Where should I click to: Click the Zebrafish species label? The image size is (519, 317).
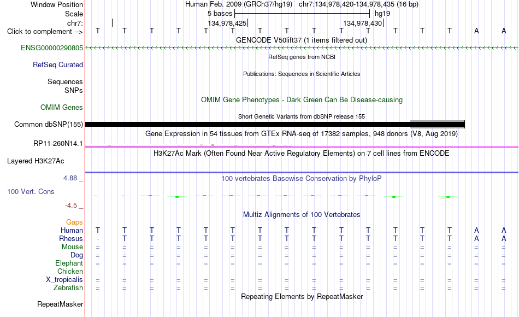point(68,288)
